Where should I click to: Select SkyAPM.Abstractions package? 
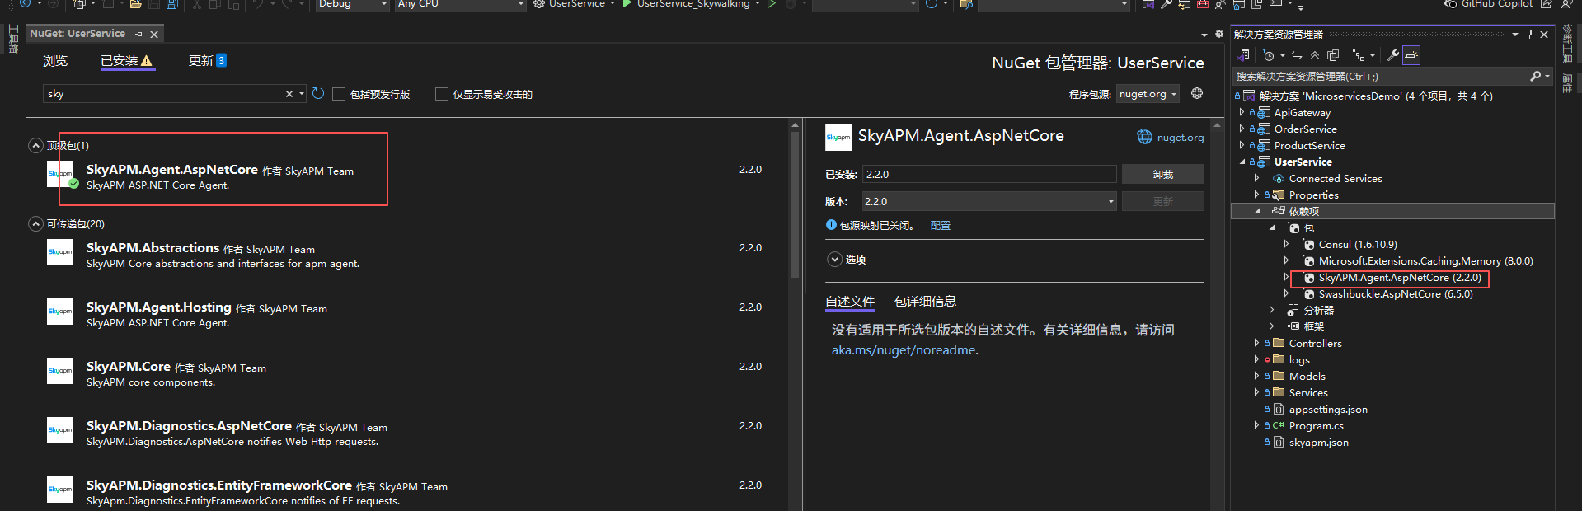(408, 255)
